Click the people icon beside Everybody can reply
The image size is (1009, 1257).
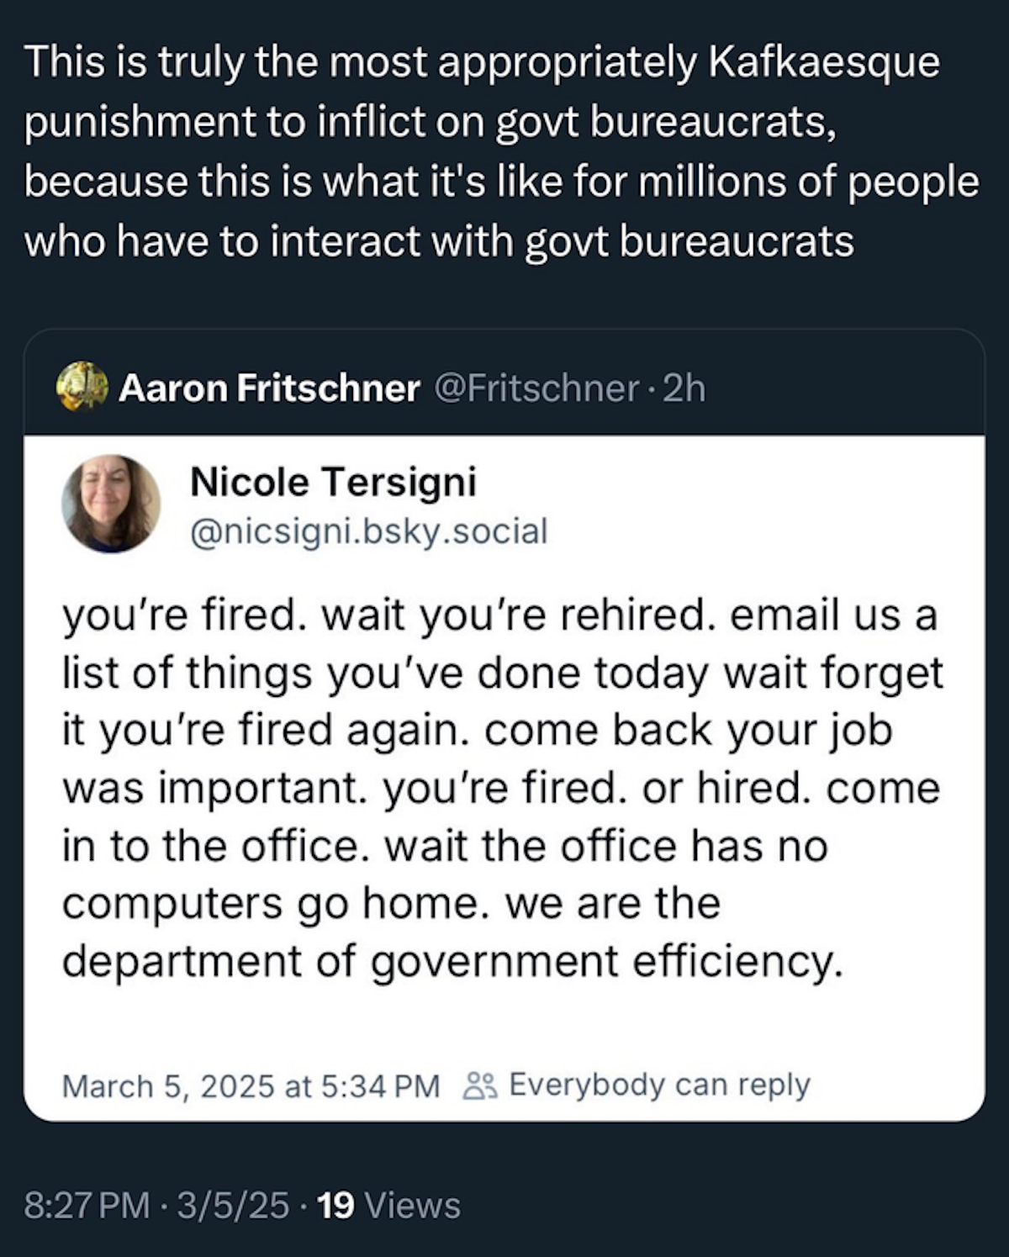pos(480,1085)
